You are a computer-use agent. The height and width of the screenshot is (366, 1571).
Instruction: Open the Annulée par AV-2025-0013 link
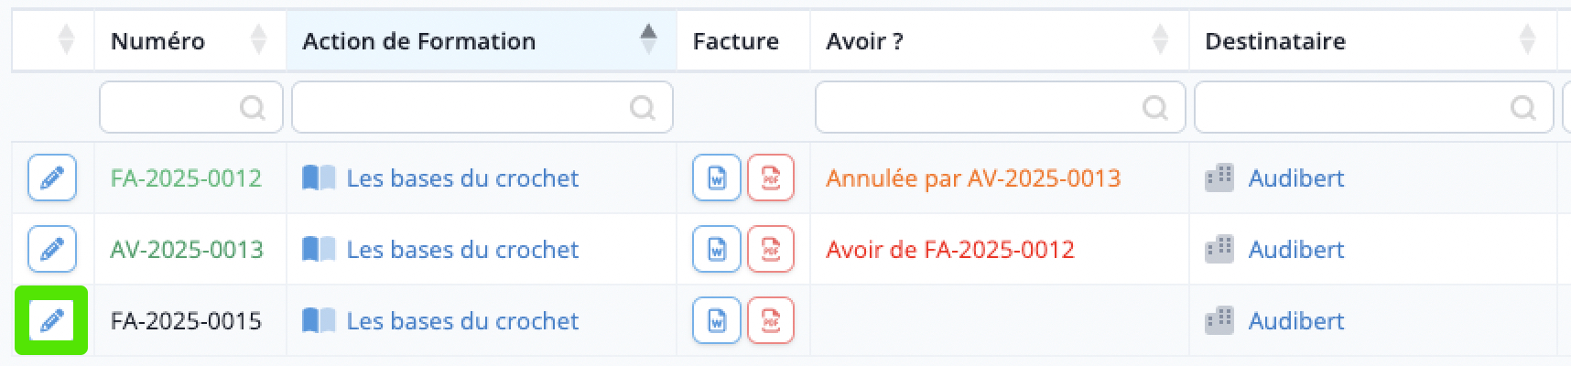973,178
